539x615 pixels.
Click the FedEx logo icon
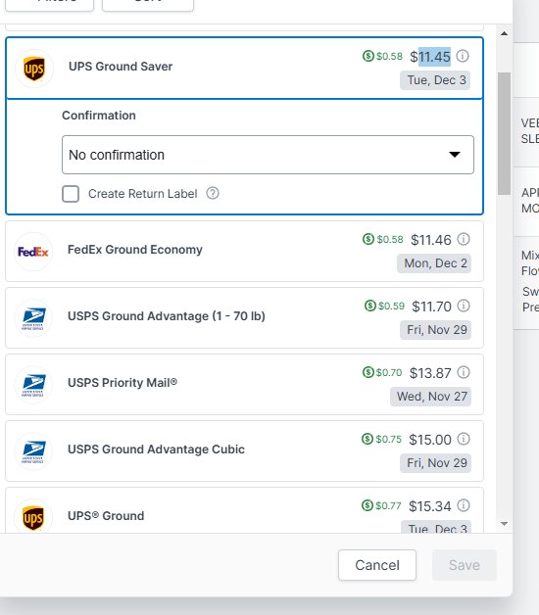(x=33, y=252)
